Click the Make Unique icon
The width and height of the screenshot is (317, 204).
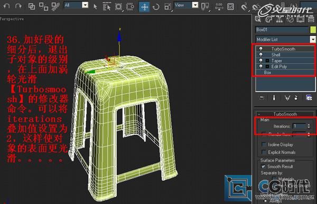(x=287, y=98)
